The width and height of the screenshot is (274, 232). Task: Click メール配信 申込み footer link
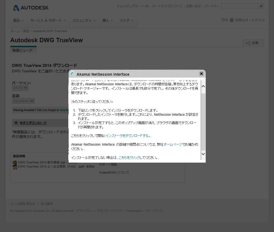pyautogui.click(x=23, y=204)
